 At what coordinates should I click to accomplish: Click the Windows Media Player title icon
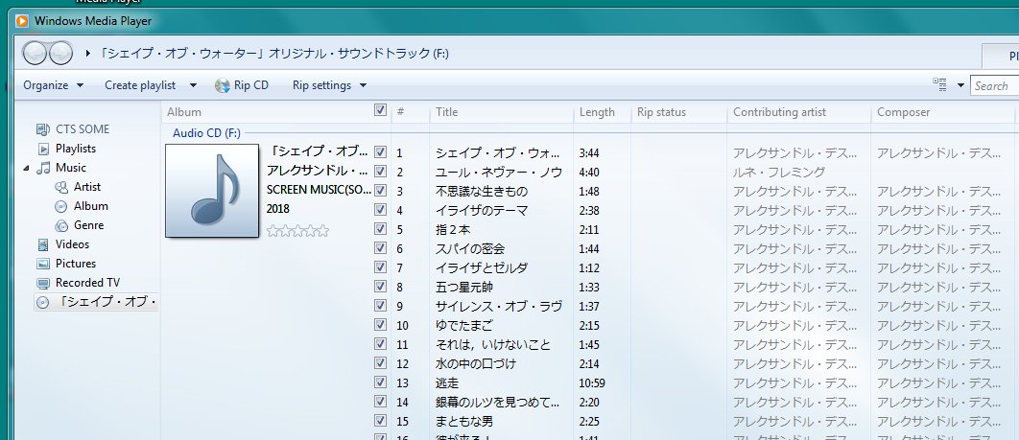22,21
